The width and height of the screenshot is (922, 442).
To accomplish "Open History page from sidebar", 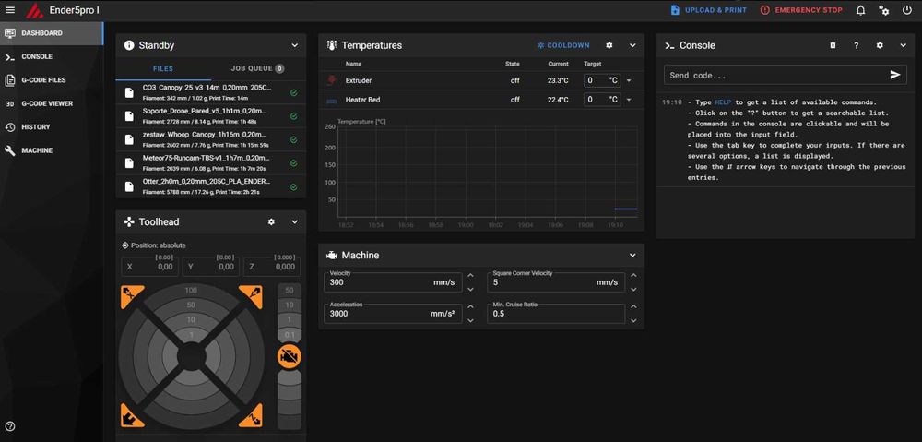I will point(52,127).
